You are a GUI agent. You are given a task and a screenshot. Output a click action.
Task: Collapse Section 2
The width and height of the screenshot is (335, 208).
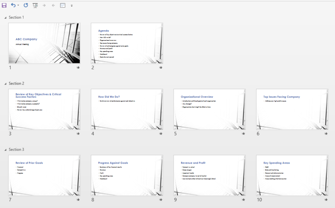click(x=5, y=83)
